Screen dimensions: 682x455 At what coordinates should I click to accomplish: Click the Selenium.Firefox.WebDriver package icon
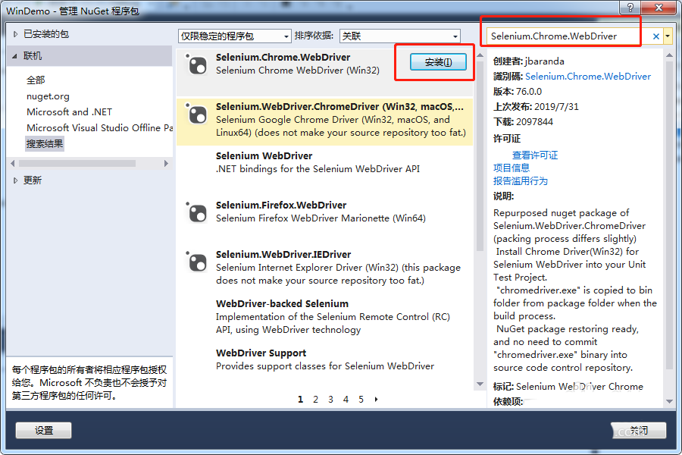click(x=196, y=212)
